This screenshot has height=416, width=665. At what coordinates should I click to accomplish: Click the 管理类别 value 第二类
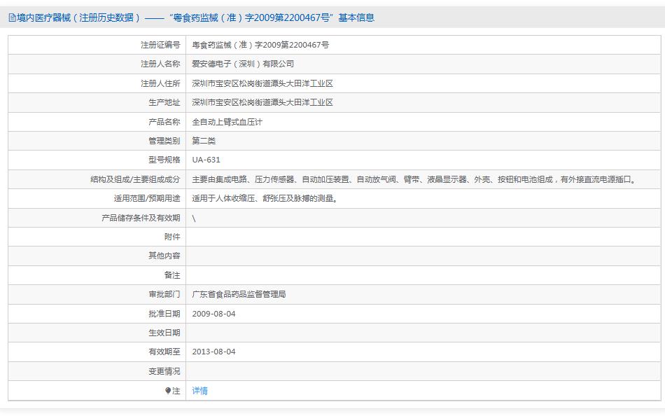pyautogui.click(x=204, y=140)
